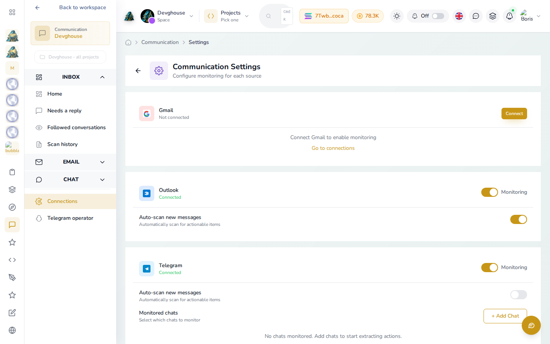Disable Outlook Monitoring toggle
550x344 pixels.
[x=490, y=192]
